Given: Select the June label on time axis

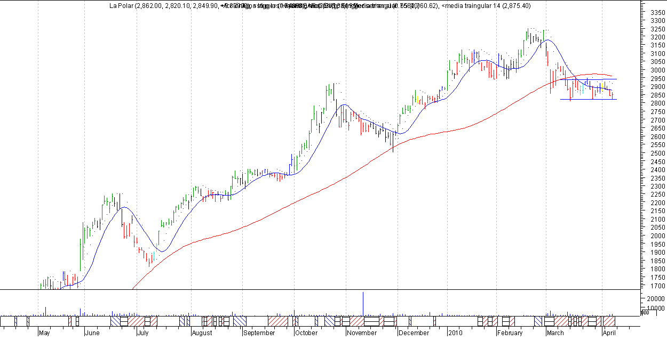Looking at the screenshot, I should point(92,333).
